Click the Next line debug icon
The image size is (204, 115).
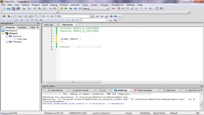click(123, 9)
